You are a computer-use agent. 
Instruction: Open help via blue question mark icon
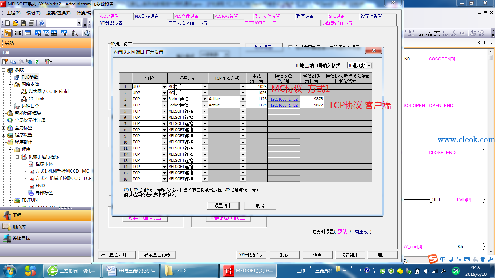coord(42,23)
